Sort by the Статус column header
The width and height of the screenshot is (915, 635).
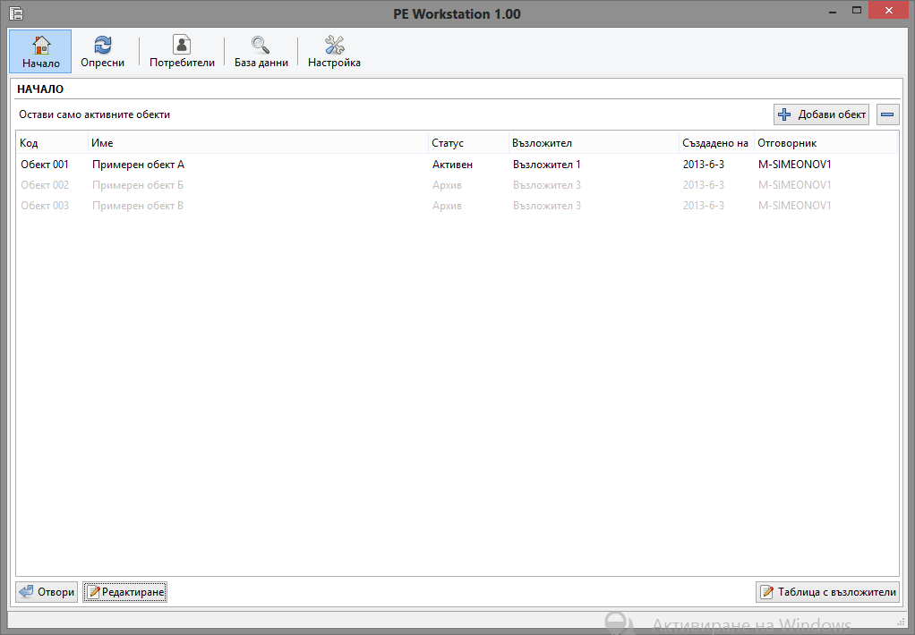coord(448,143)
